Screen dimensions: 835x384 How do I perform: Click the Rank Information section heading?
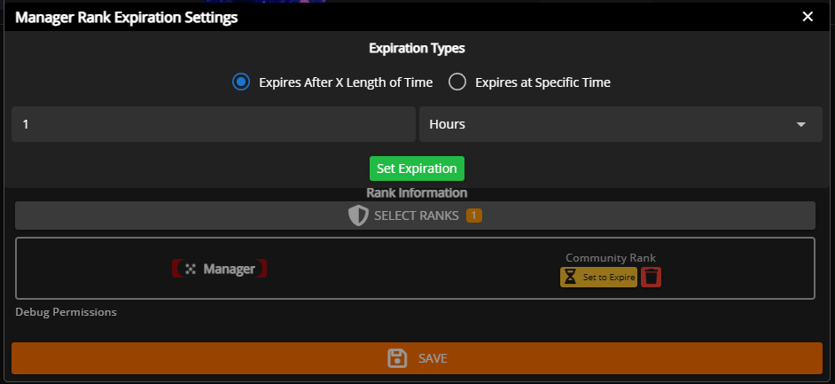[417, 192]
